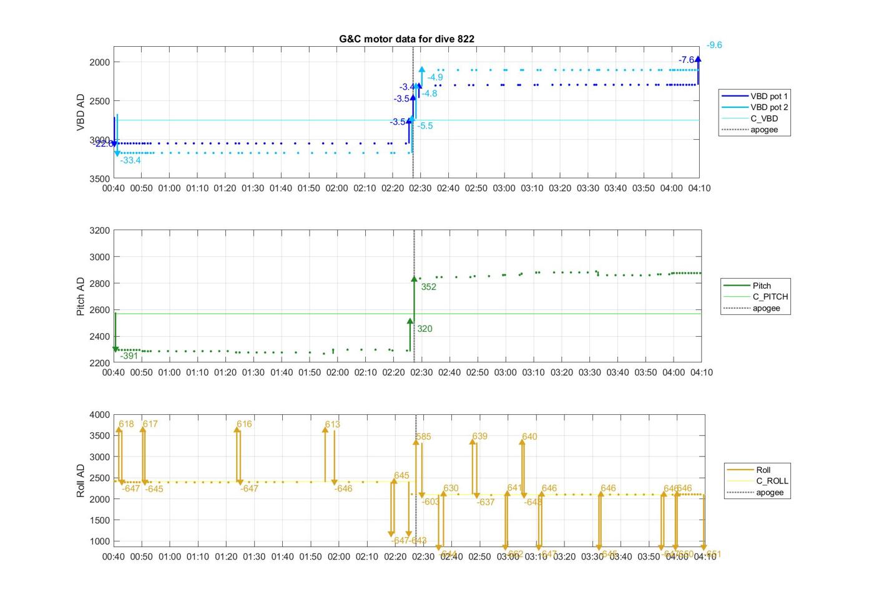The image size is (874, 615).
Task: Click the "616" roll annotation
Action: (244, 424)
